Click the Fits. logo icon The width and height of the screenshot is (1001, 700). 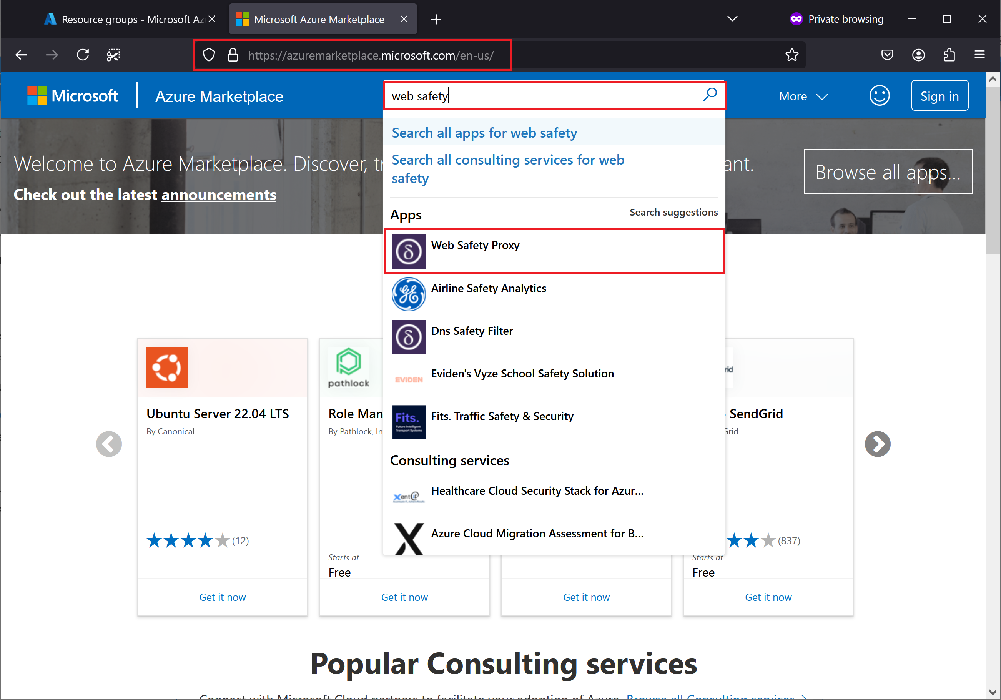tap(409, 422)
